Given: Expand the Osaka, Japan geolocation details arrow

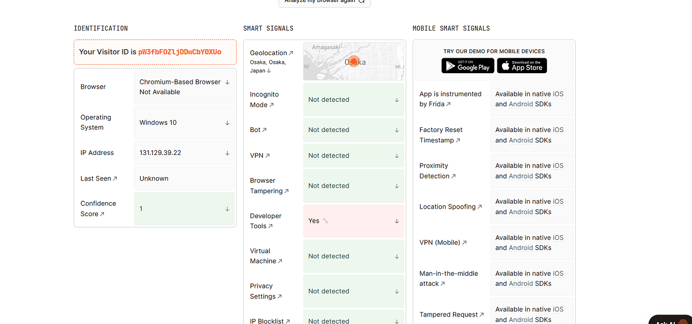Looking at the screenshot, I should click(269, 71).
